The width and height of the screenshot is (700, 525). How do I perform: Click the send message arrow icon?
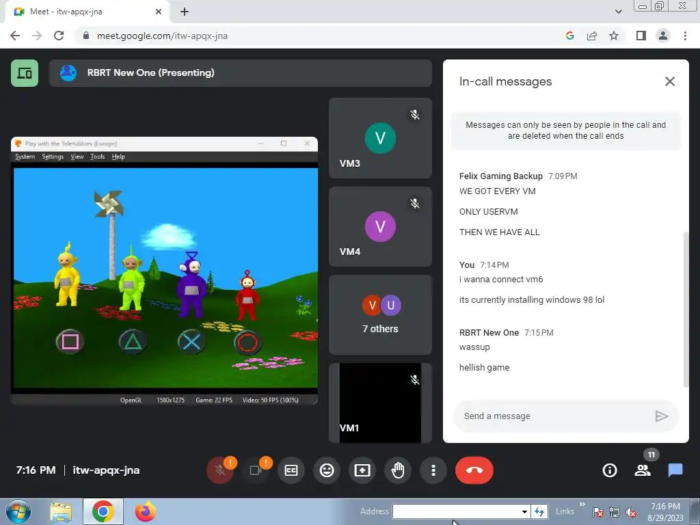point(661,416)
